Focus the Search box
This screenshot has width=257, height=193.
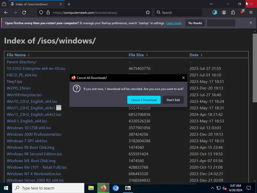[x=178, y=13]
